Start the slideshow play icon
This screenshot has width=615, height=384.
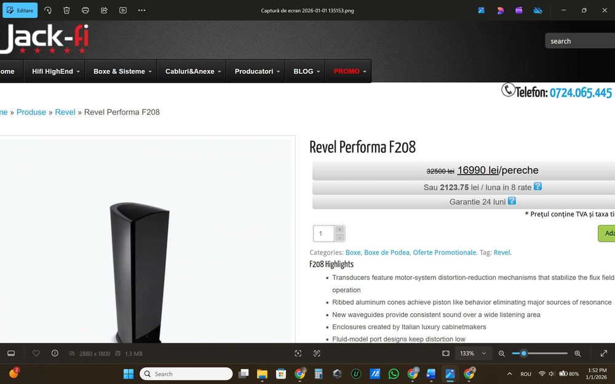[x=123, y=10]
